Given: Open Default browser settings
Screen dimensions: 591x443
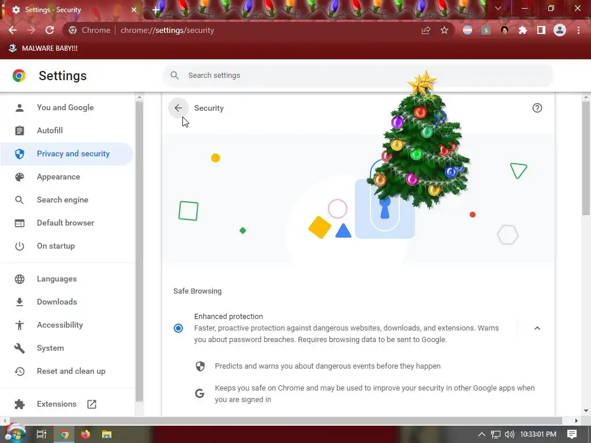Looking at the screenshot, I should [67, 223].
